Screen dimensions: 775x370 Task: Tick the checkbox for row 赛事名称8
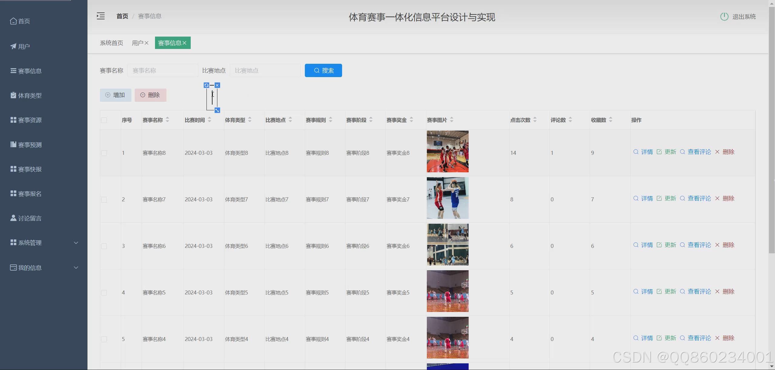pos(104,153)
